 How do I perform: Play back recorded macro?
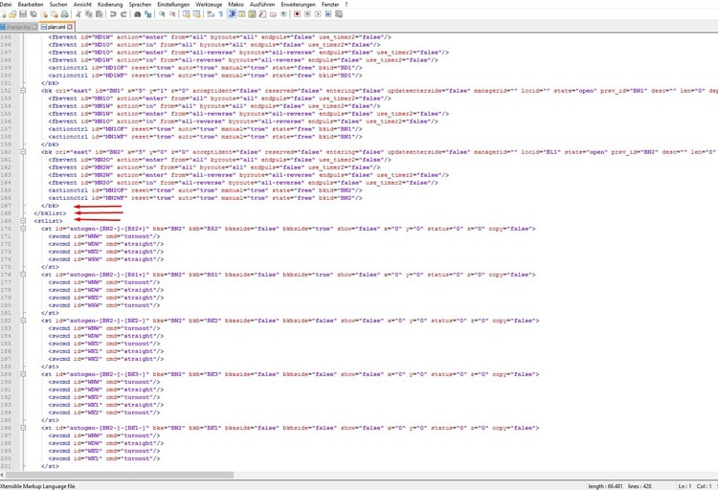(x=318, y=14)
